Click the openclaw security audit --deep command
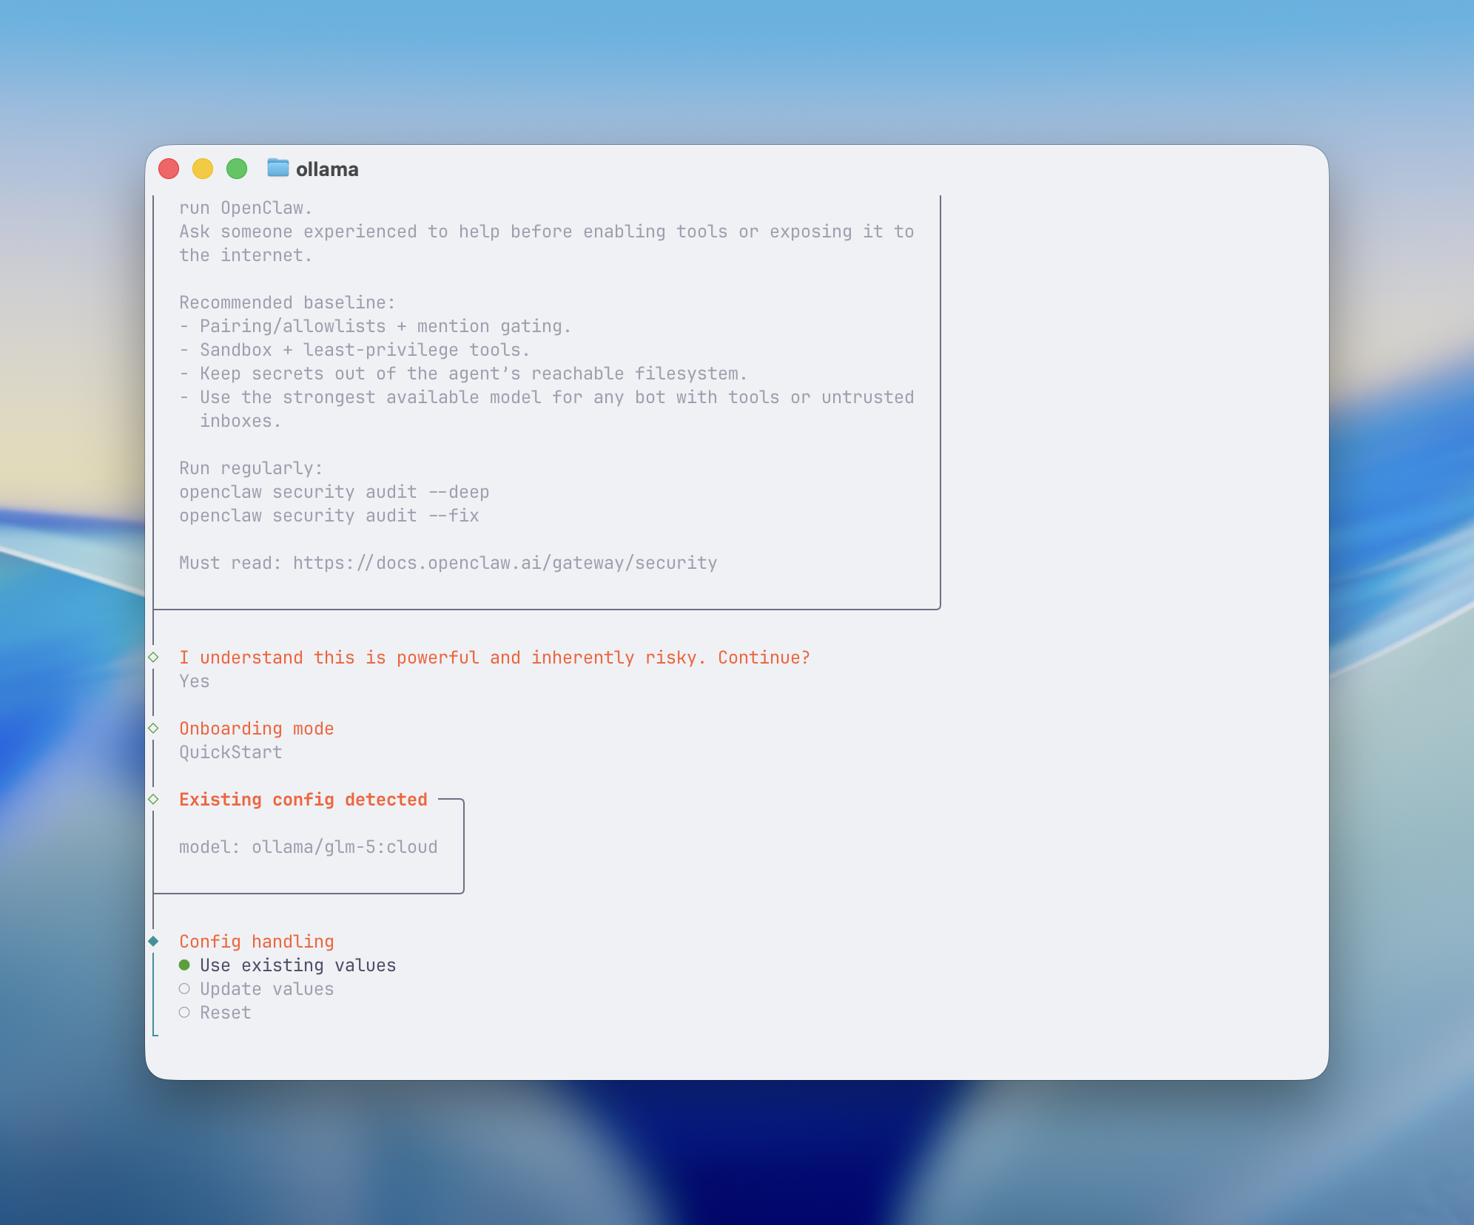Viewport: 1474px width, 1225px height. pyautogui.click(x=334, y=491)
